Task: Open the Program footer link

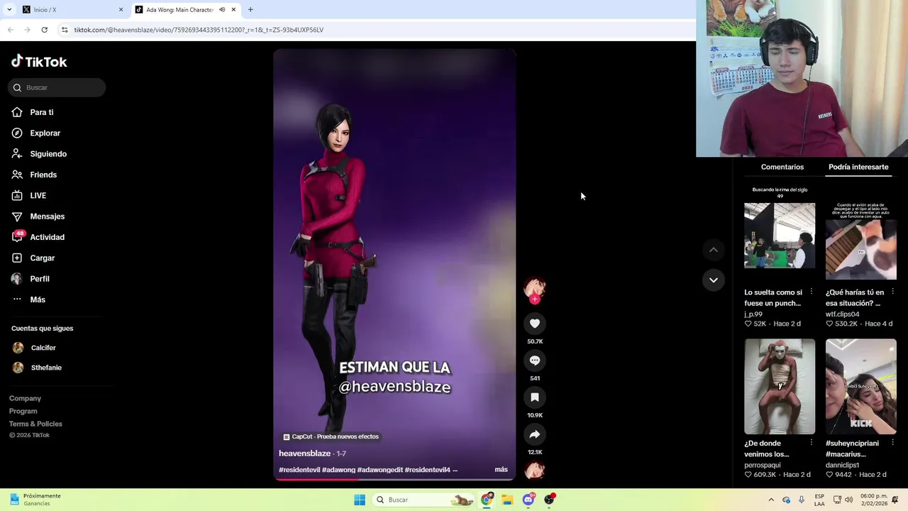Action: [23, 411]
